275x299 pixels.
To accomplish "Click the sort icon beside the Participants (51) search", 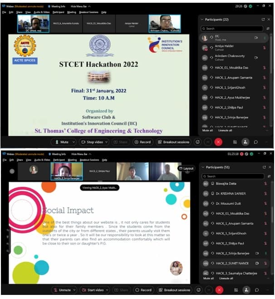I will coord(269,176).
